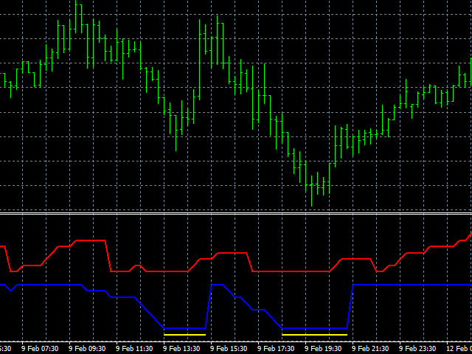Select the blue line's flat bottom above 13:30

click(184, 327)
